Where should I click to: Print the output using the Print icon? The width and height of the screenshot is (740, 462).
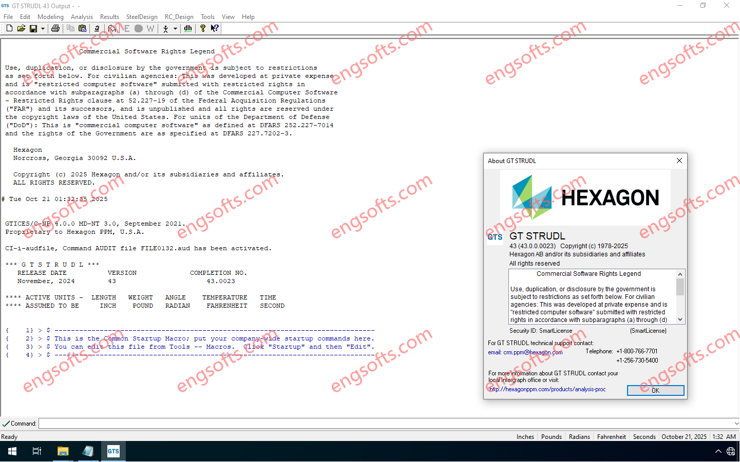click(x=55, y=28)
